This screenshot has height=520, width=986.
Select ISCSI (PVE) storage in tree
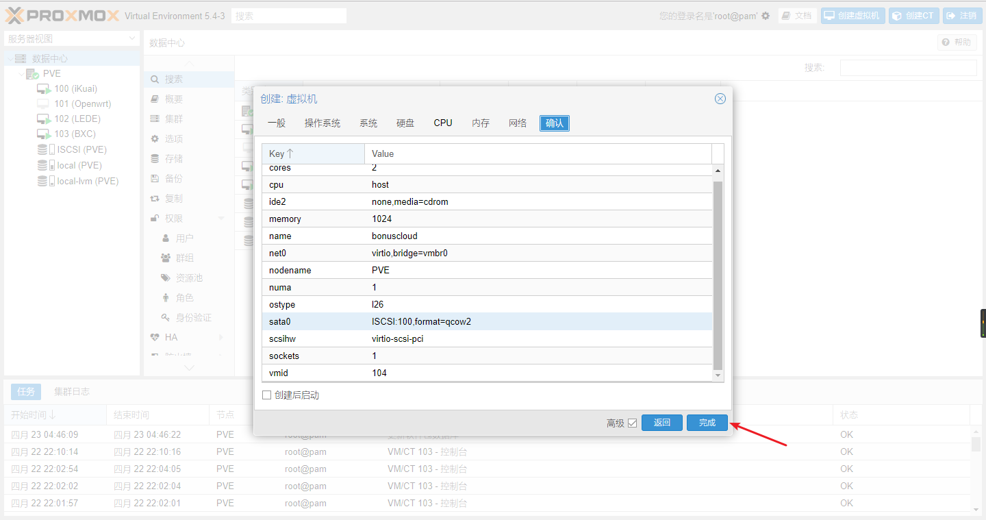[x=81, y=149]
